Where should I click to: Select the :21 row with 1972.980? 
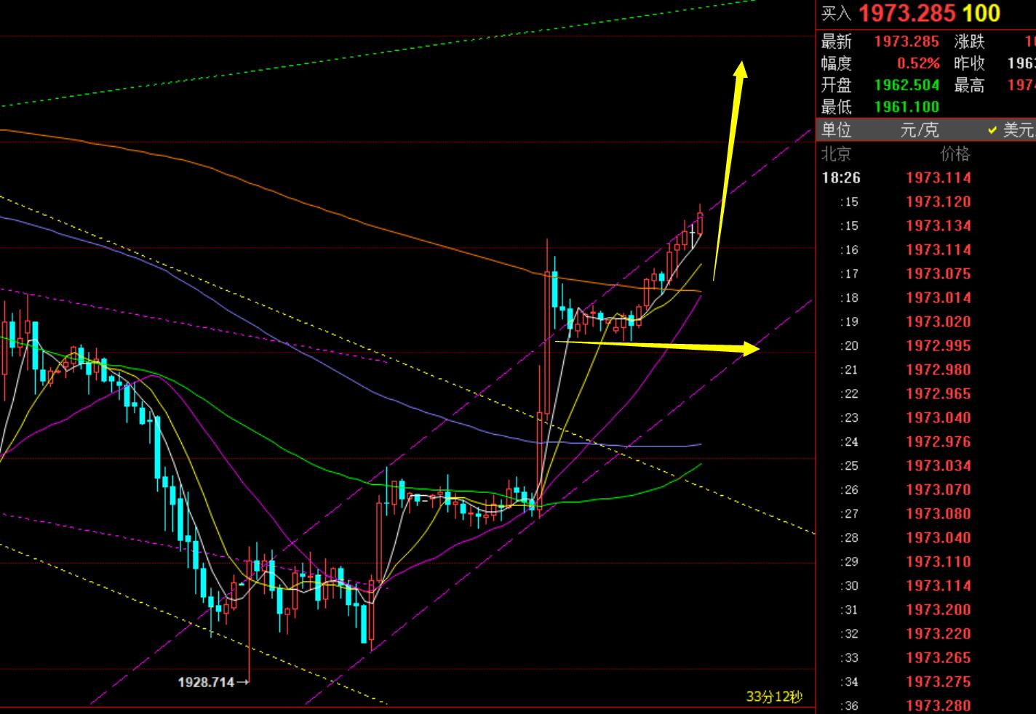(x=926, y=370)
